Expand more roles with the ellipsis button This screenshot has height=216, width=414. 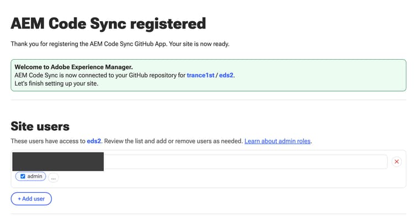point(54,178)
